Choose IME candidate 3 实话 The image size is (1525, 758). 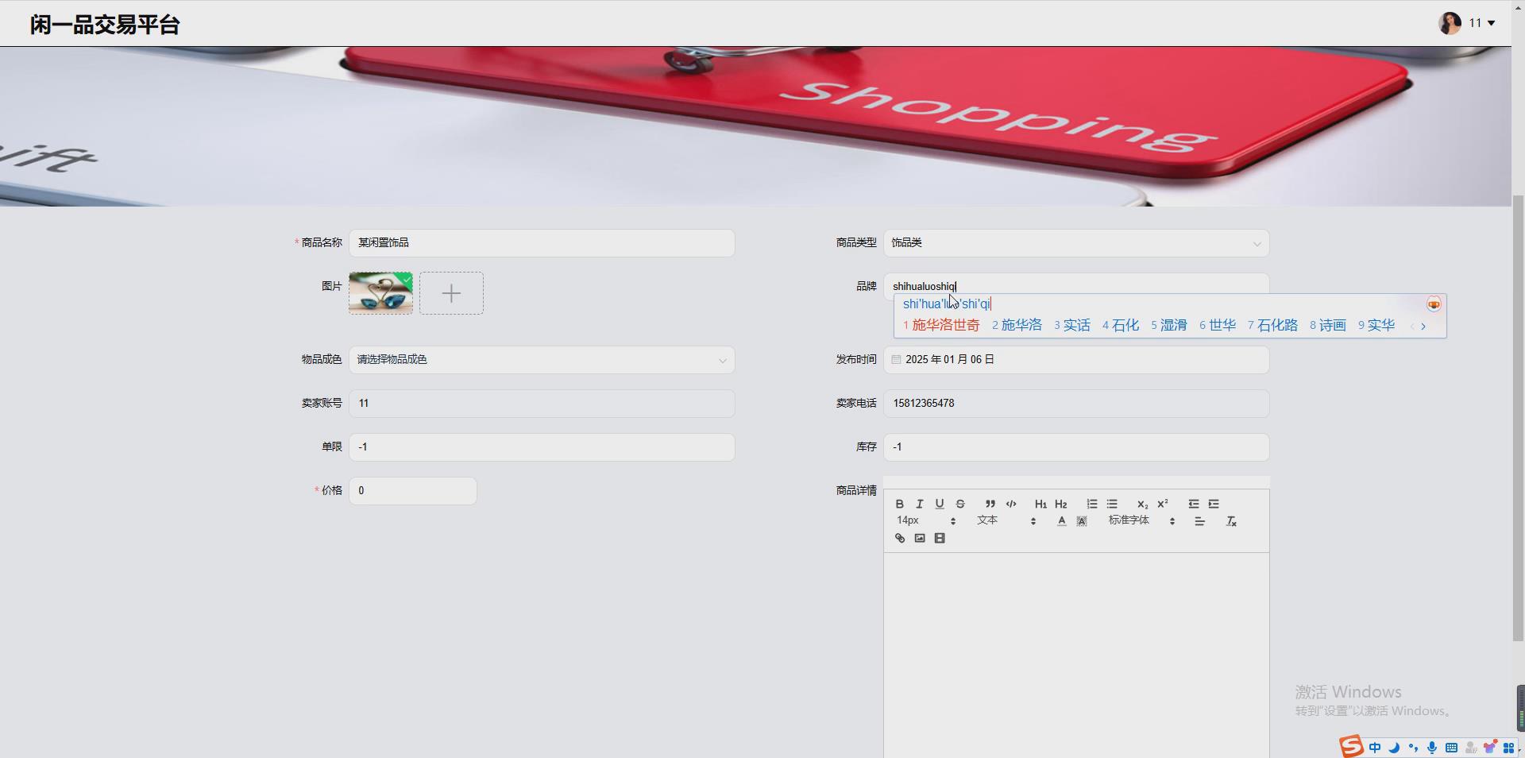(1072, 325)
